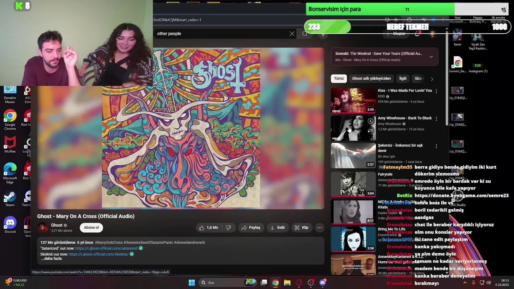Click the YouTube search magnifier button

[305, 34]
